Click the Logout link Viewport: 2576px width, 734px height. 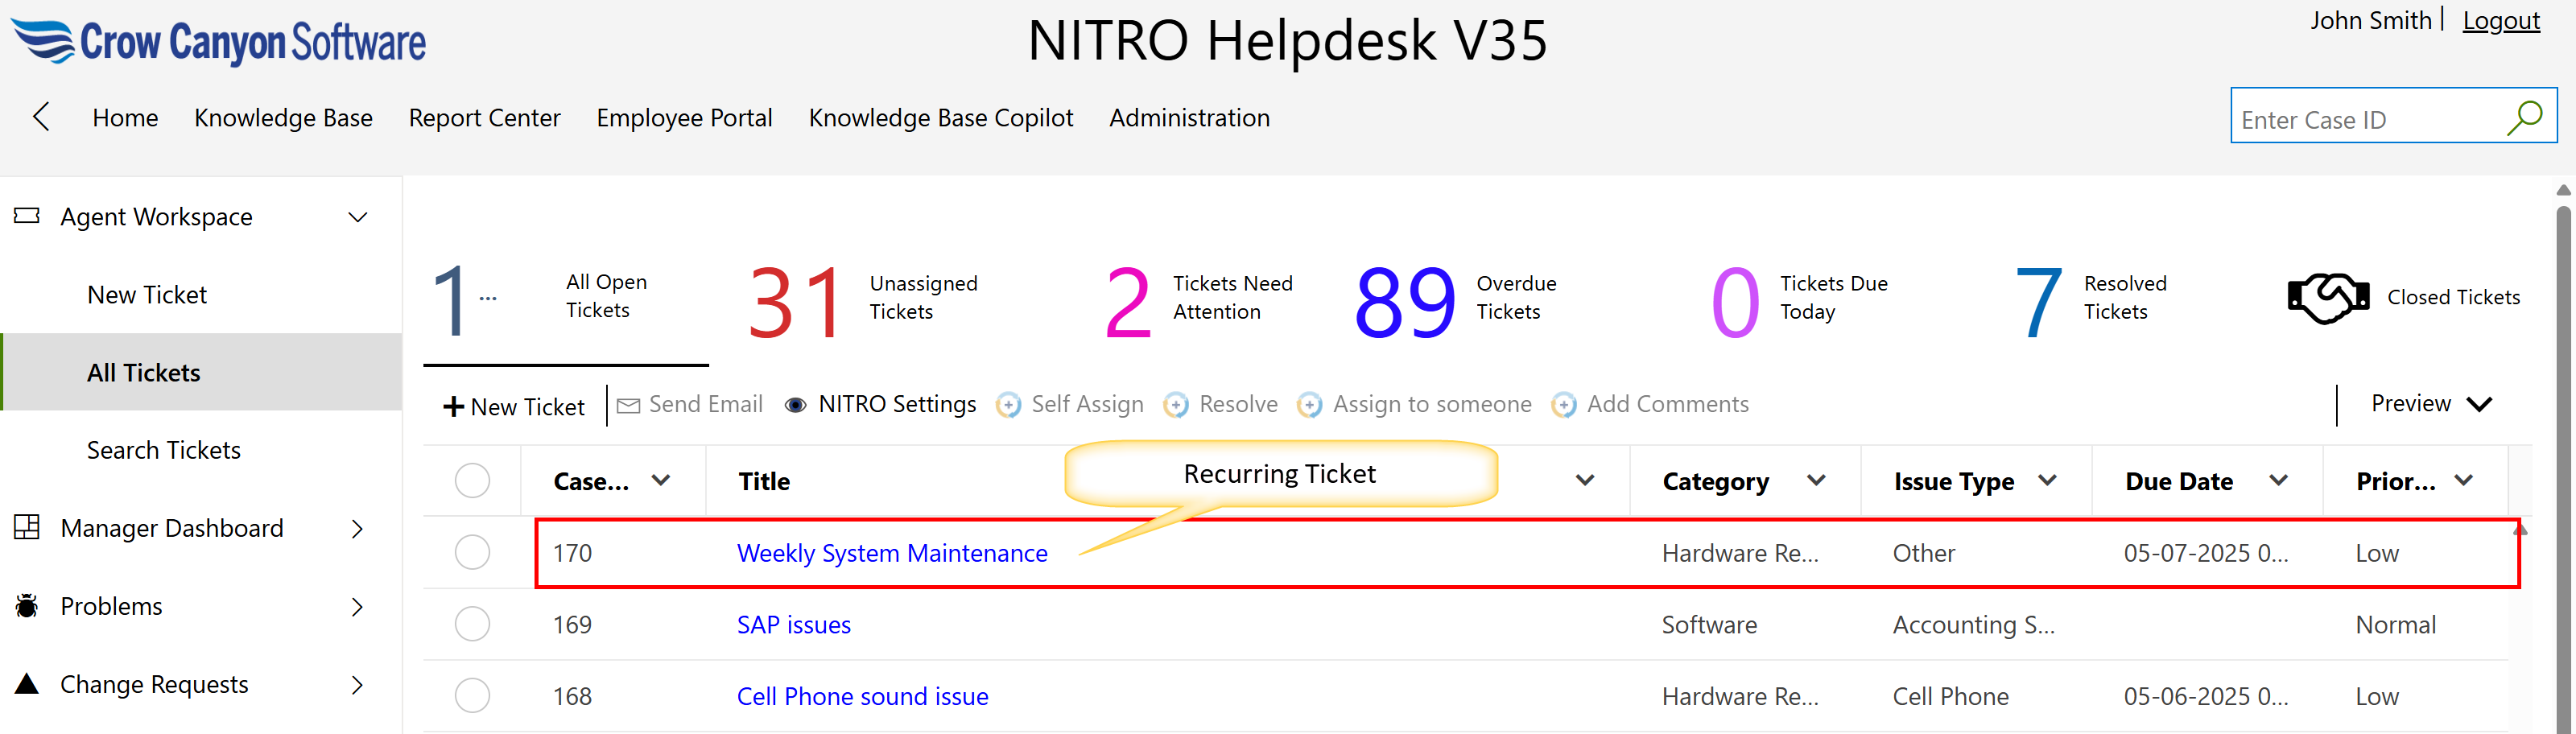[x=2500, y=21]
